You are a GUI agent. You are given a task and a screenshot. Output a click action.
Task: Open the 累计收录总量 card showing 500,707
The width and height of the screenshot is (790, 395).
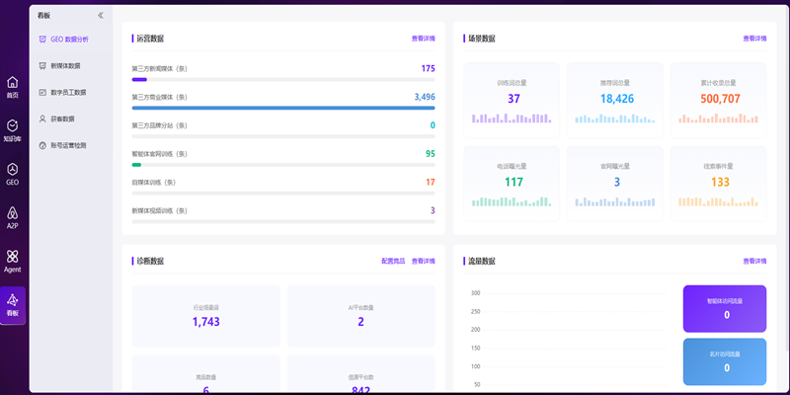[x=719, y=101]
